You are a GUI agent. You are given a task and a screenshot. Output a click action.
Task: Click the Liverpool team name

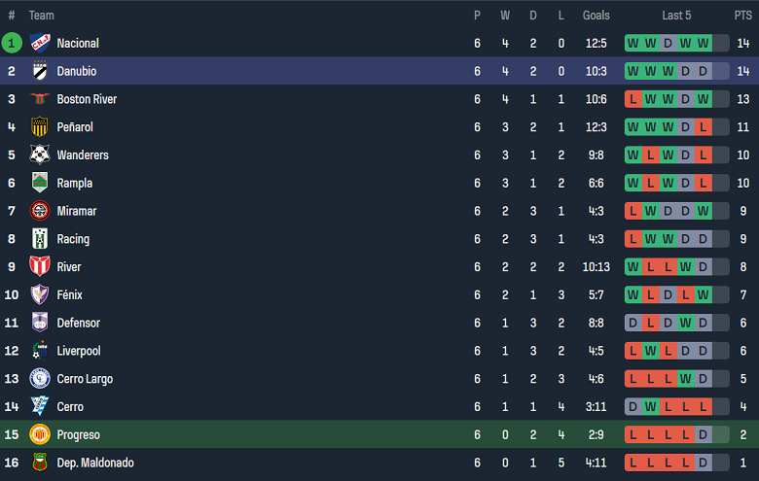(x=79, y=351)
